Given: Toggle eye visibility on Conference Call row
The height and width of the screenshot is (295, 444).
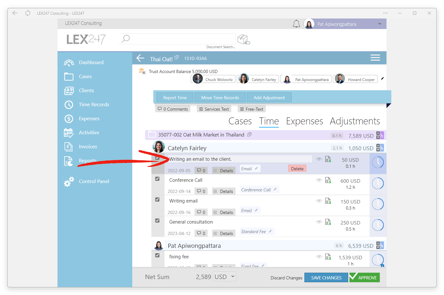Looking at the screenshot, I should pos(319,180).
